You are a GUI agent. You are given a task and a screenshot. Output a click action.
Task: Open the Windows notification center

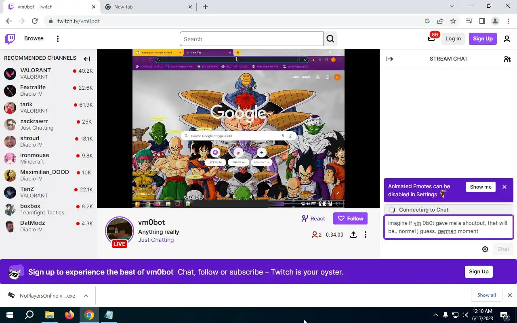click(504, 315)
